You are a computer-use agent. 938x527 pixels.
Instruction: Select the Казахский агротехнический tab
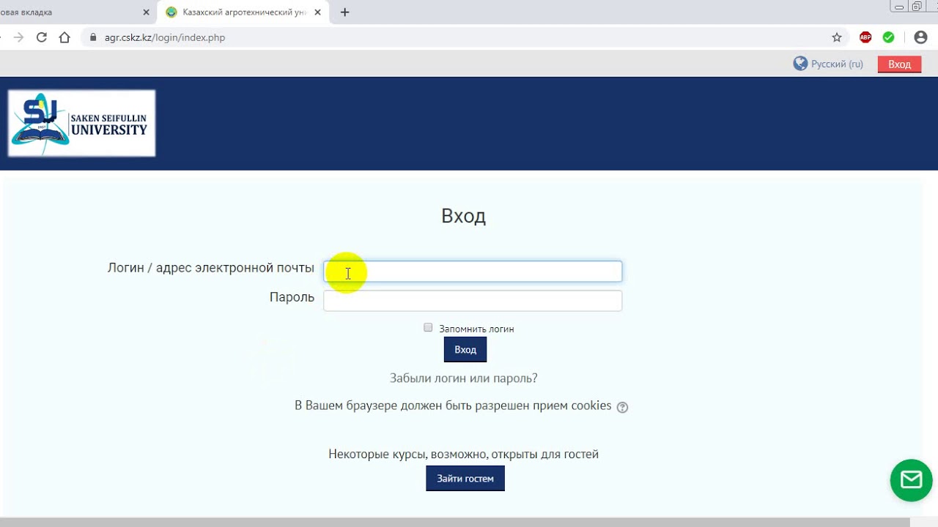coord(243,12)
